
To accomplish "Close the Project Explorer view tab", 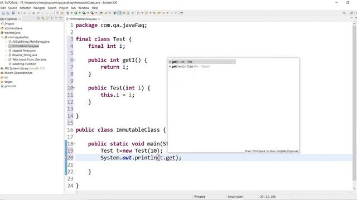I will click(20, 19).
